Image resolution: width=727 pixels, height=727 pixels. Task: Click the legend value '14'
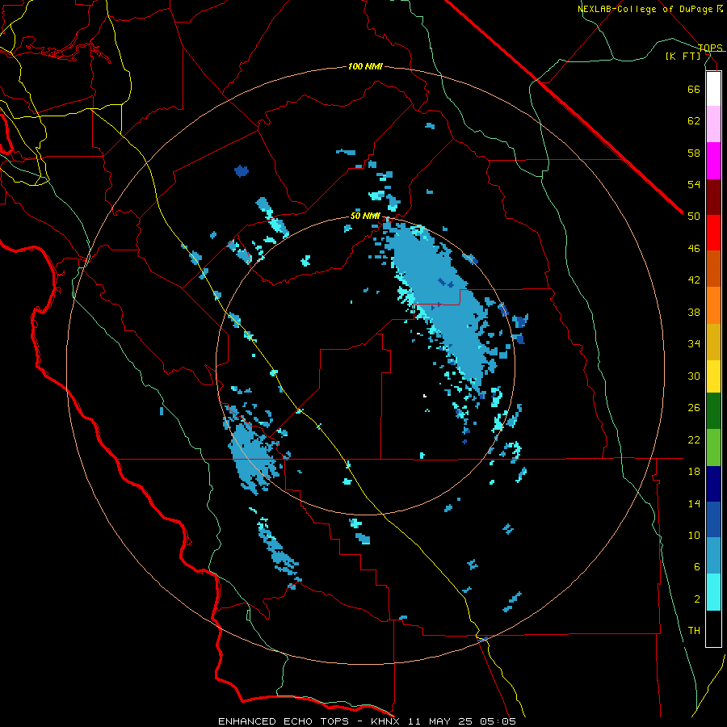pos(694,503)
